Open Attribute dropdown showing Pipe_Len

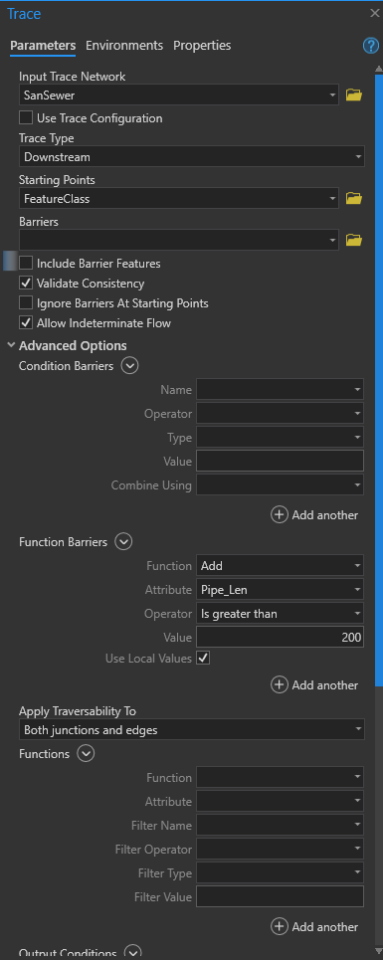(280, 590)
